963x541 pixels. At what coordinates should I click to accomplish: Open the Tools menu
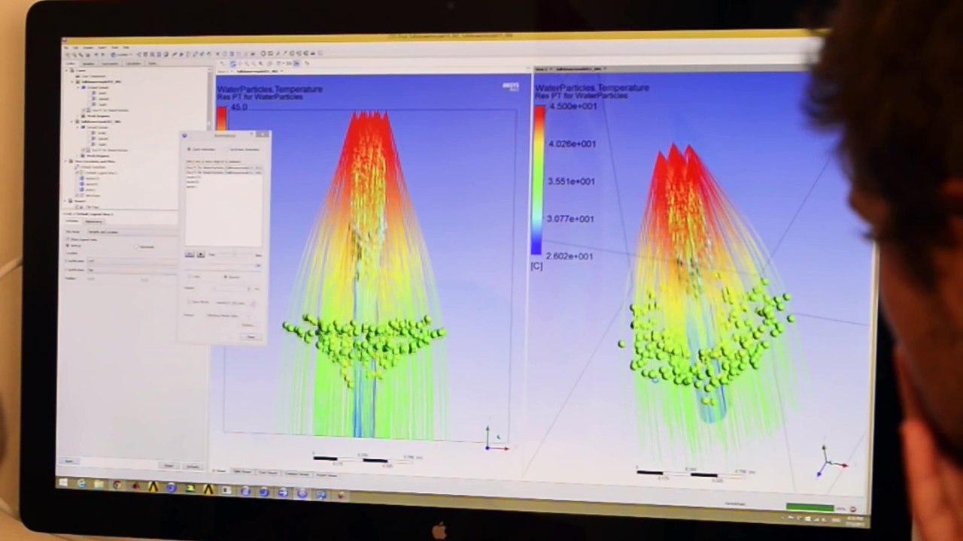tap(115, 47)
